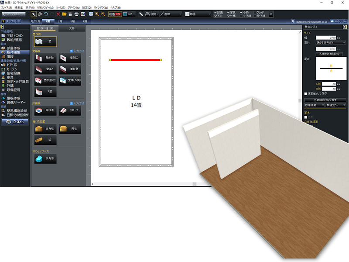Screen dimensions: 349x262
Task: Toggle the 既定値として保存 checkbox
Action: pos(306,93)
